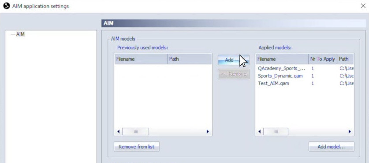Screen dimensions: 369x163
Task: Close the AIM application settings window
Action: [363, 6]
